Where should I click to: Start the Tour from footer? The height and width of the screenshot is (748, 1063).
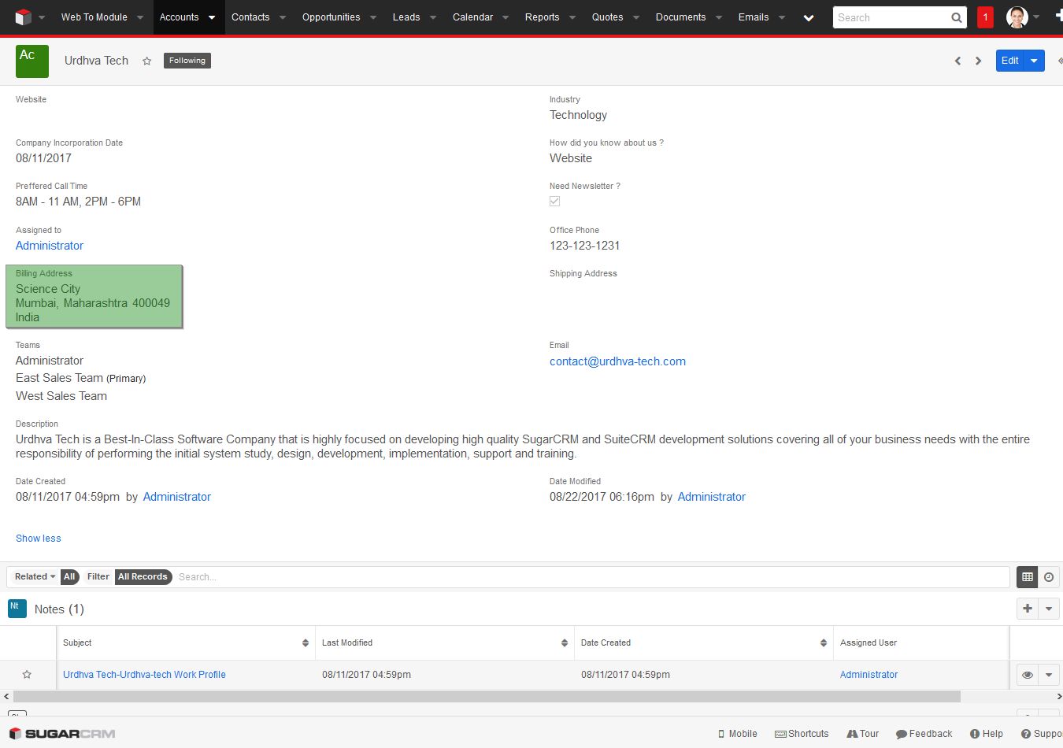point(862,734)
